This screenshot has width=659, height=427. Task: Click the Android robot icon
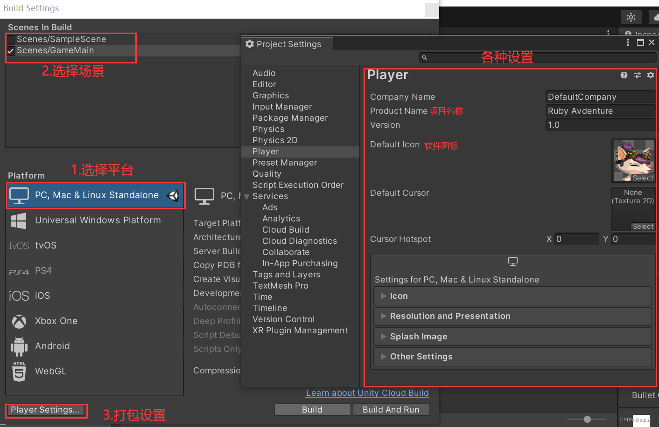pos(19,346)
